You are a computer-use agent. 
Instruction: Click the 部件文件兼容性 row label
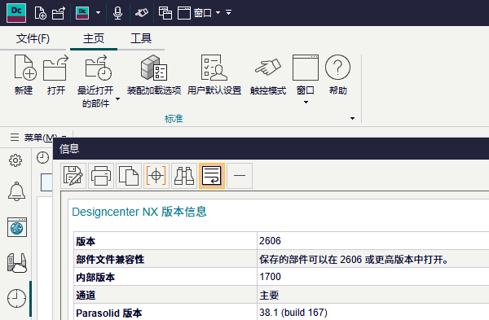[110, 259]
